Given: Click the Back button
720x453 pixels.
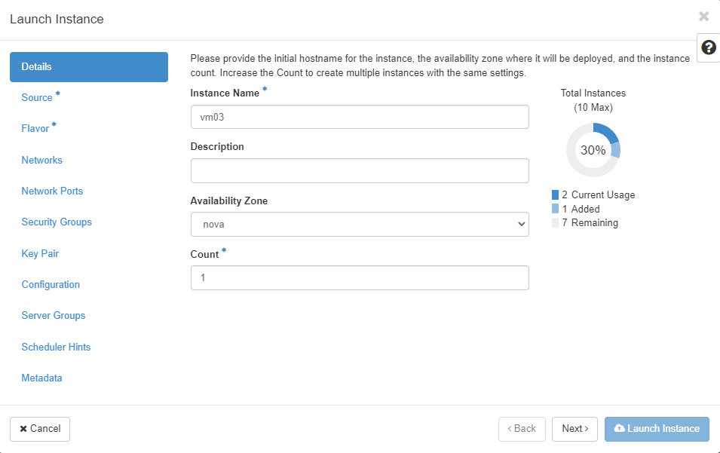Looking at the screenshot, I should [x=522, y=429].
